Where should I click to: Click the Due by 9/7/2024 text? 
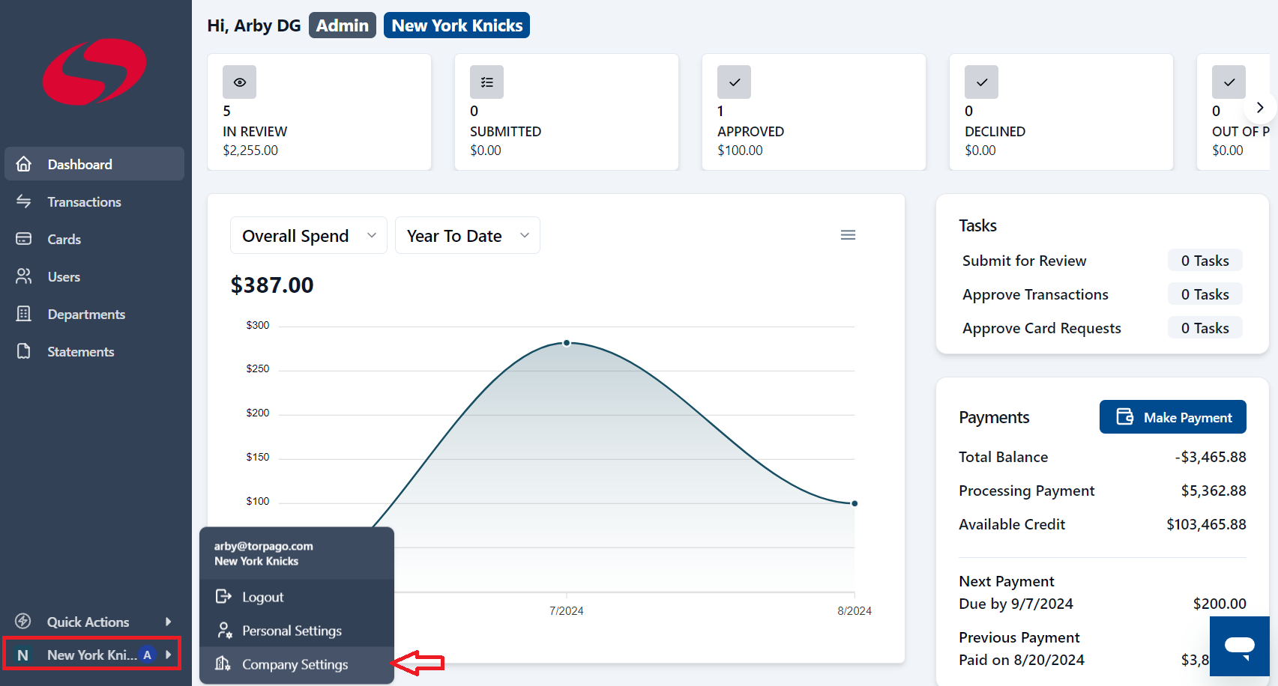point(1016,604)
